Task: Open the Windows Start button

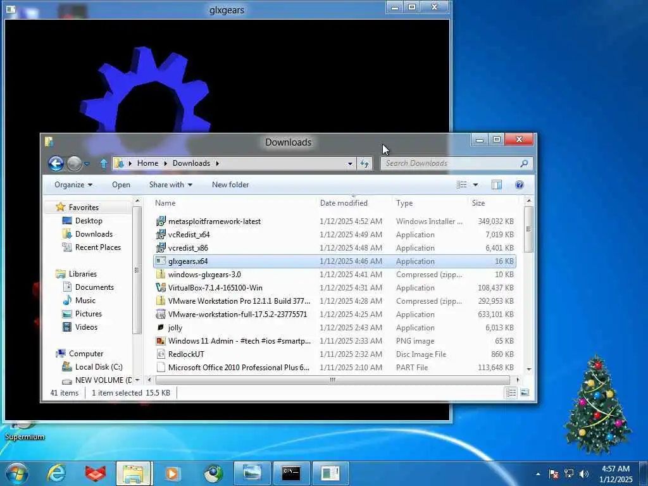Action: (x=16, y=473)
